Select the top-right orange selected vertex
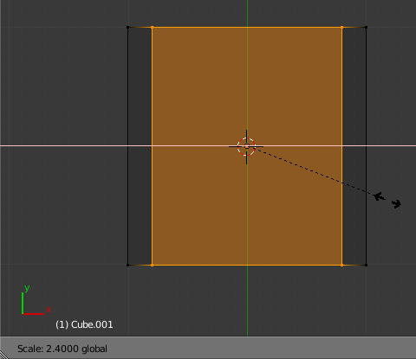This screenshot has height=359, width=416. (x=341, y=28)
